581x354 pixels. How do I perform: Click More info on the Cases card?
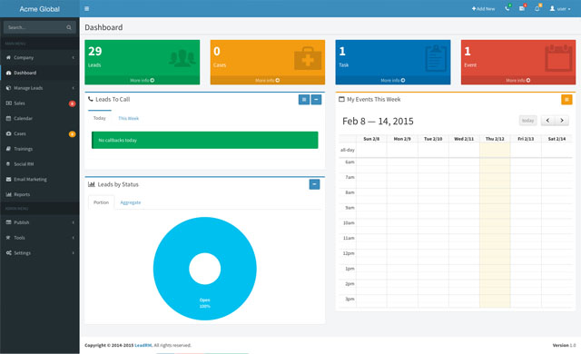pos(268,81)
